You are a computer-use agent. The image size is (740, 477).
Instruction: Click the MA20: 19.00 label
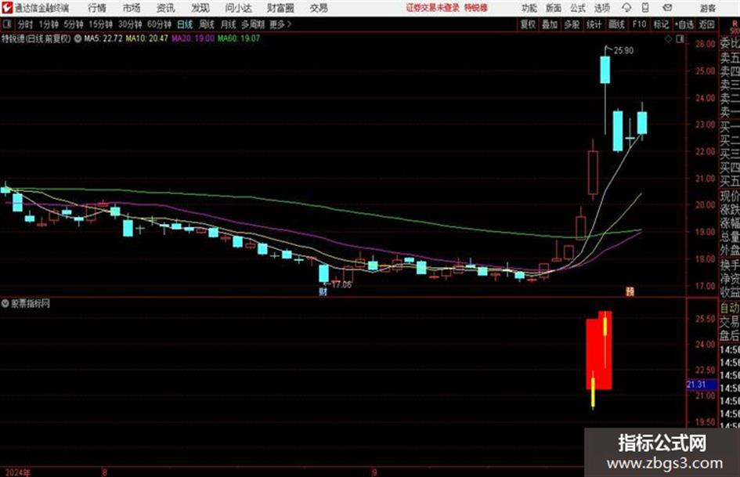[x=193, y=38]
